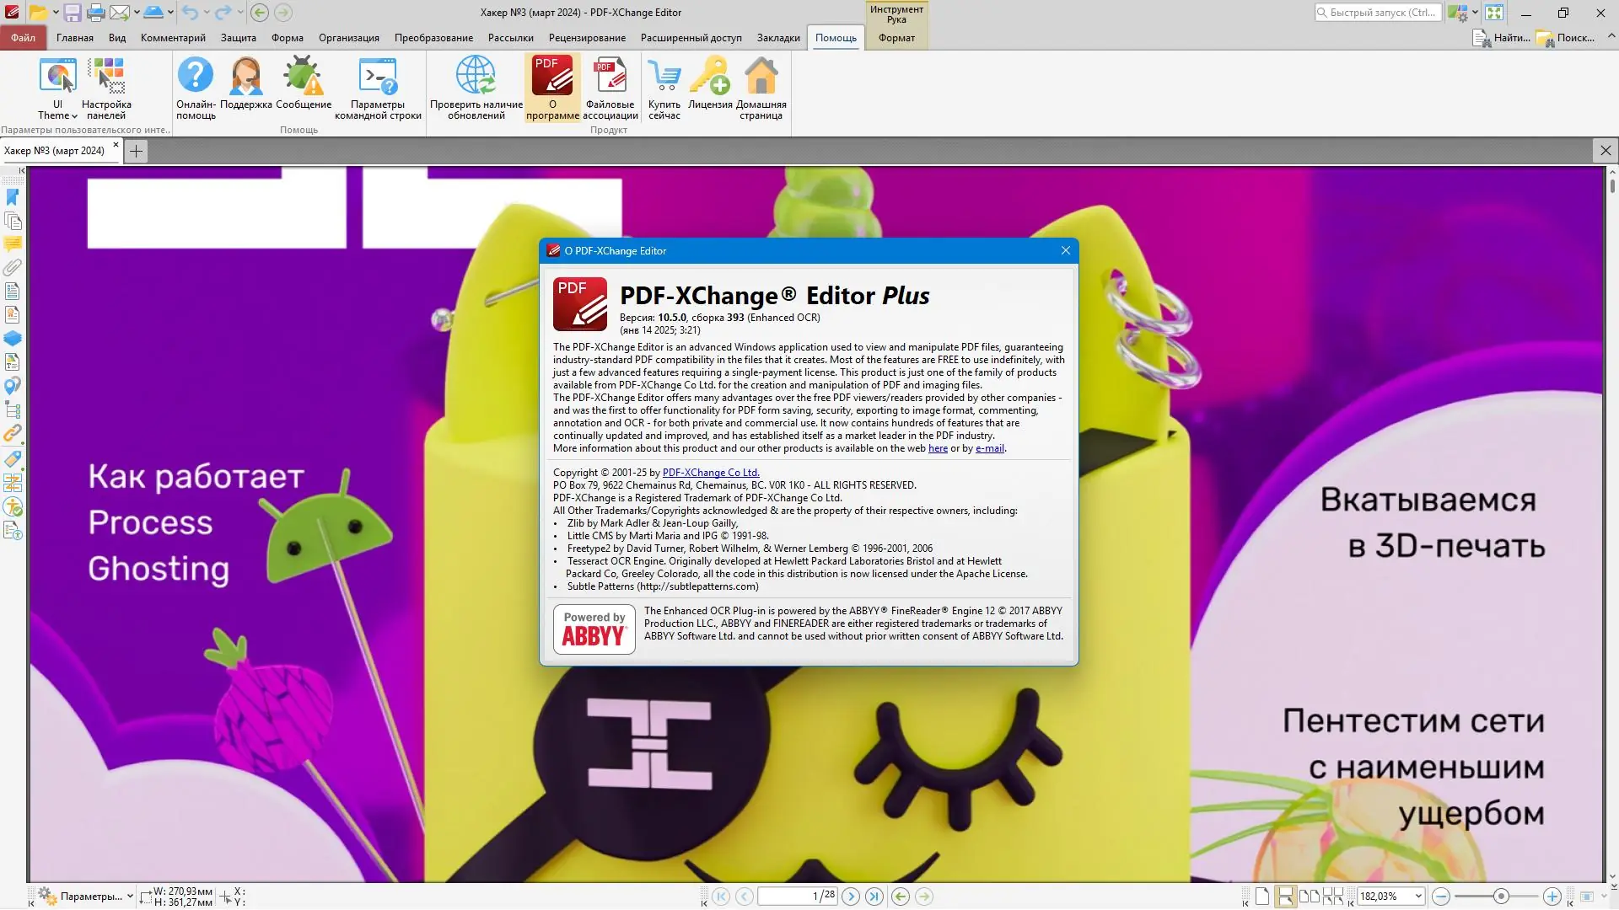
Task: Click the bug Report icon
Action: point(303,77)
